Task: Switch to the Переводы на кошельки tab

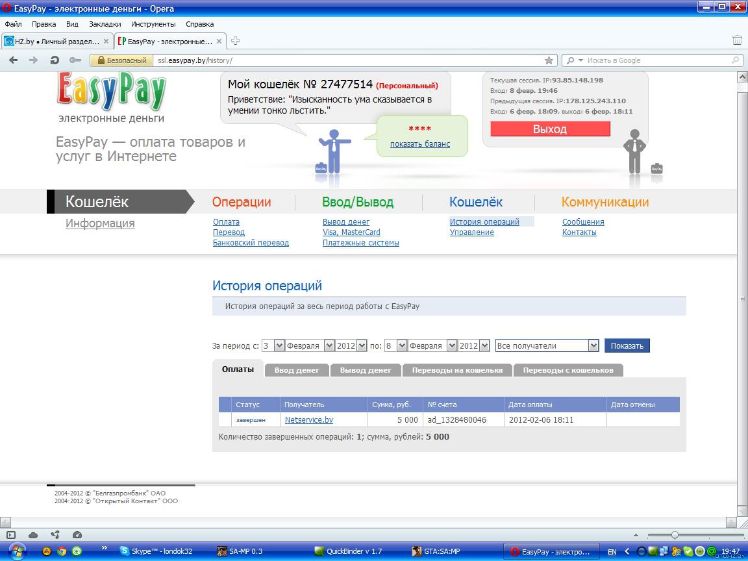Action: pos(458,370)
